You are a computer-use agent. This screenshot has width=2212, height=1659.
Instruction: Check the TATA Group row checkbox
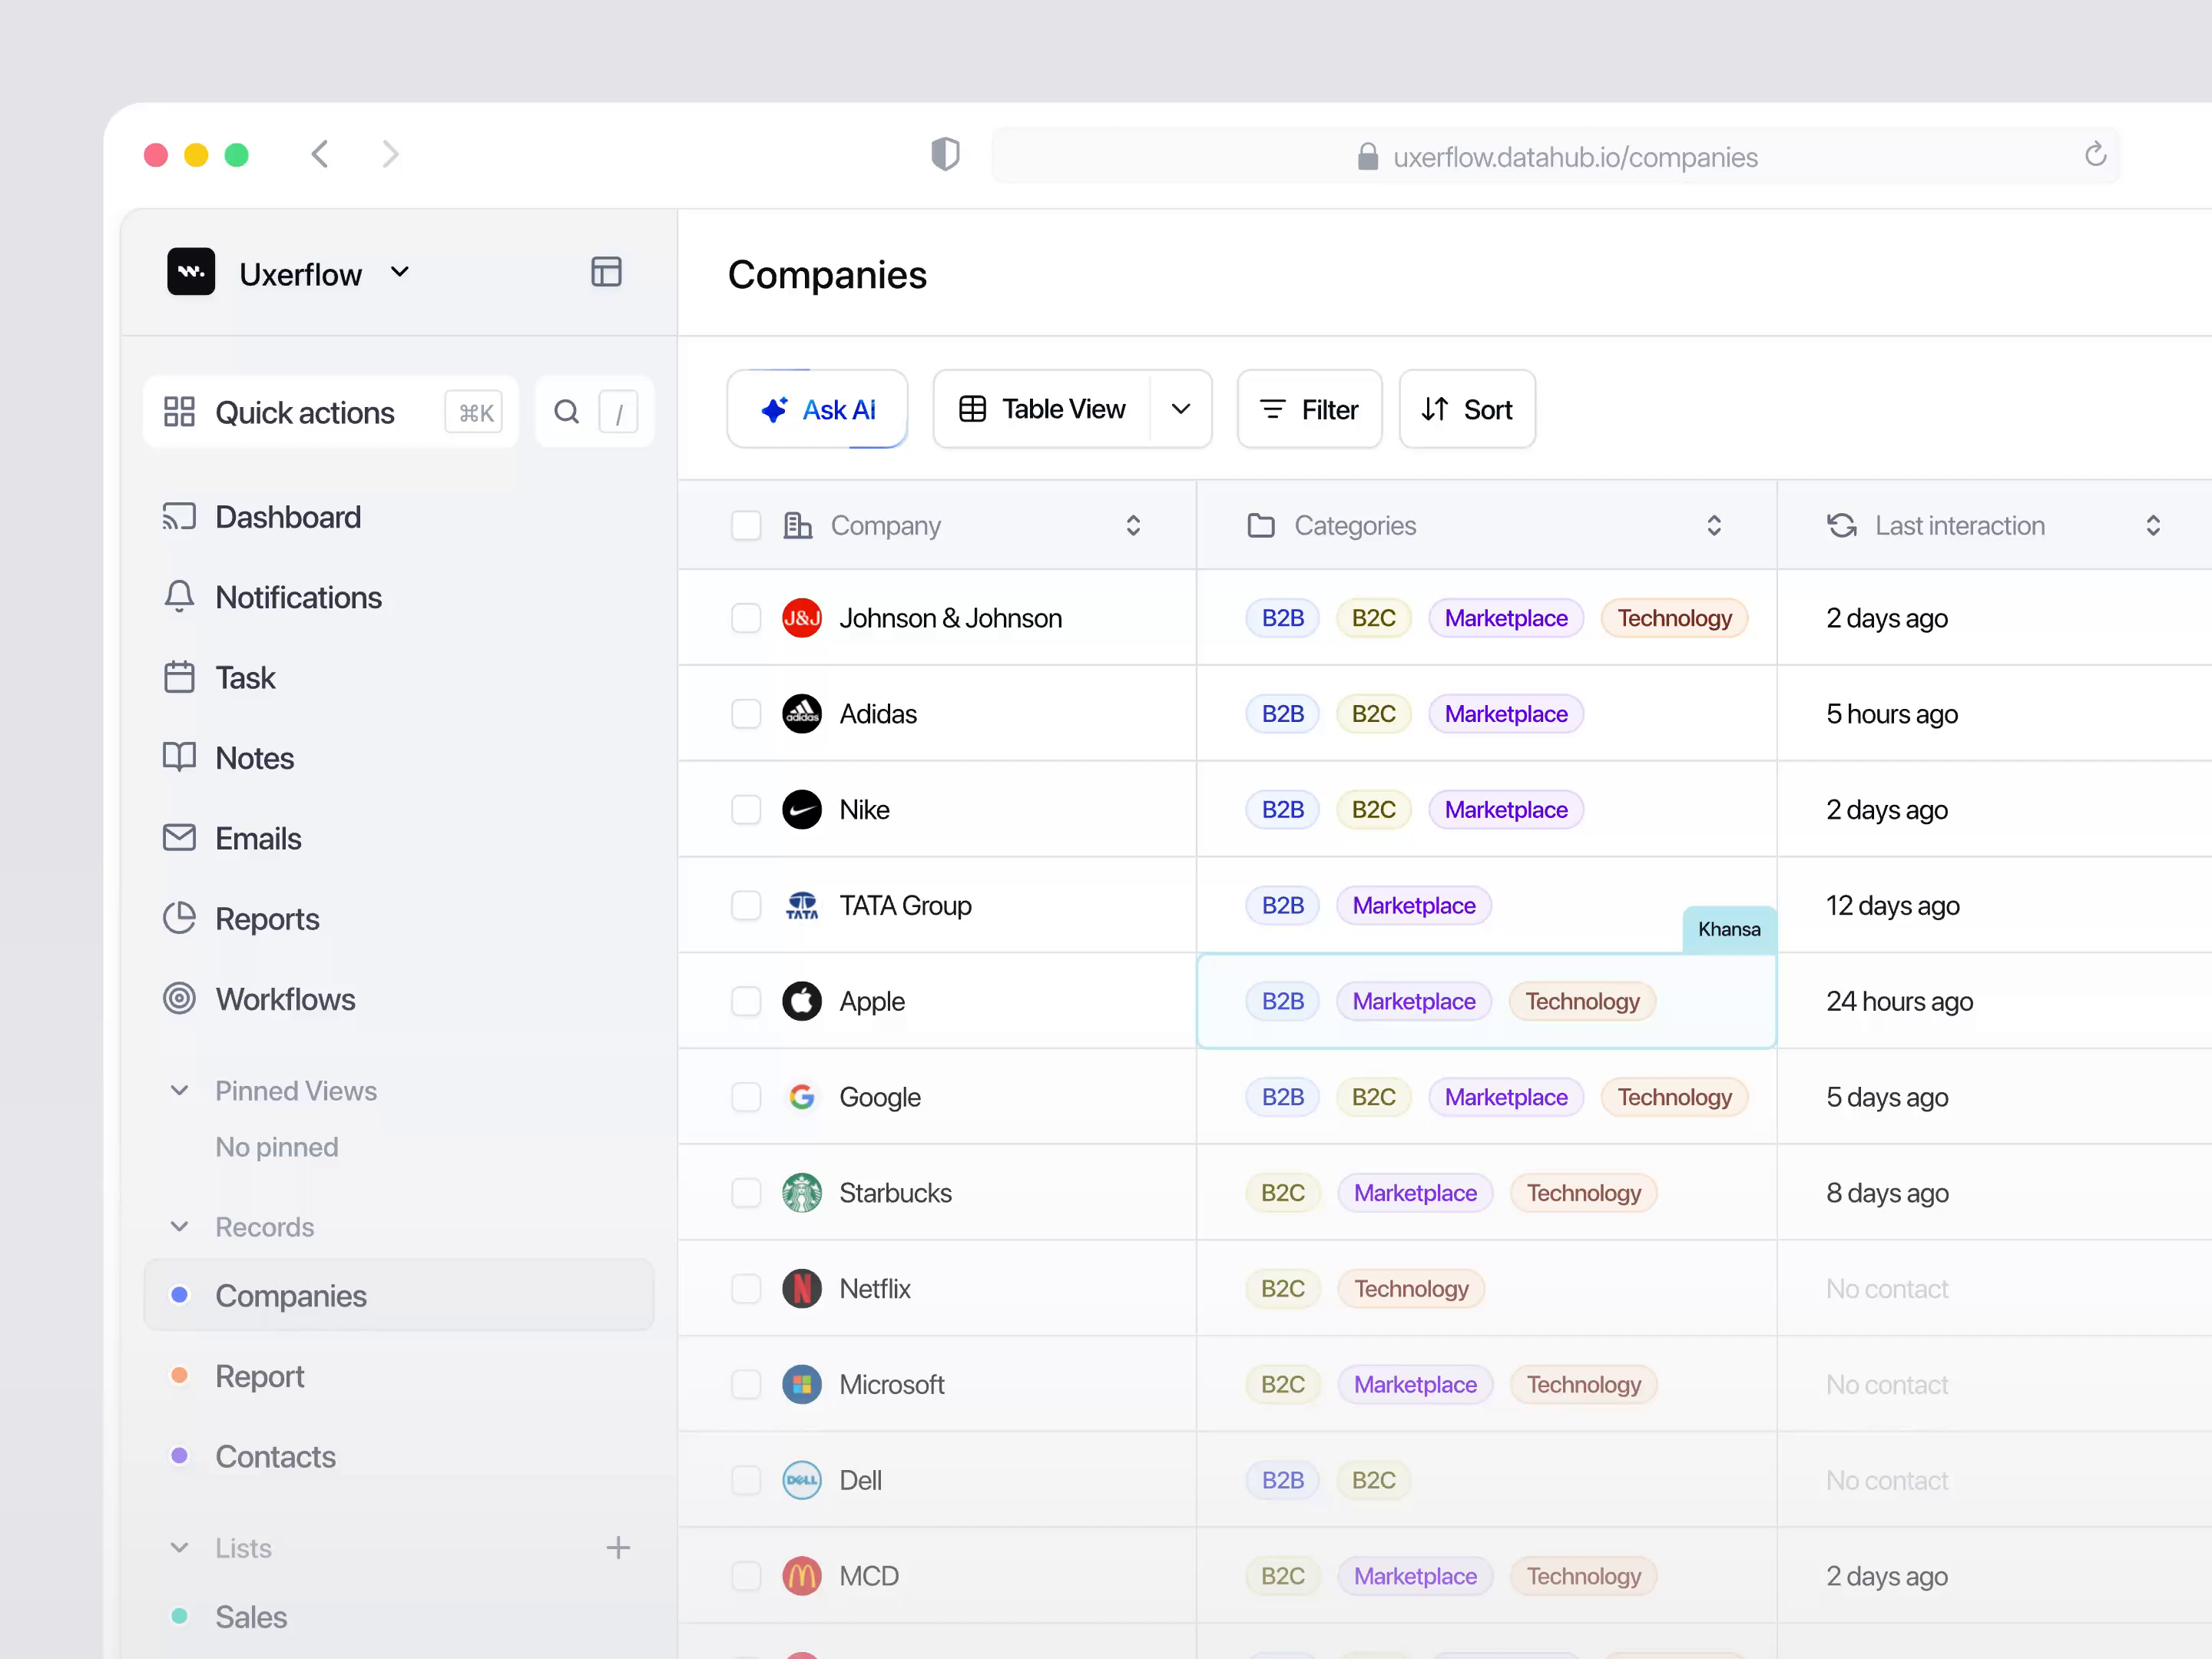[746, 906]
